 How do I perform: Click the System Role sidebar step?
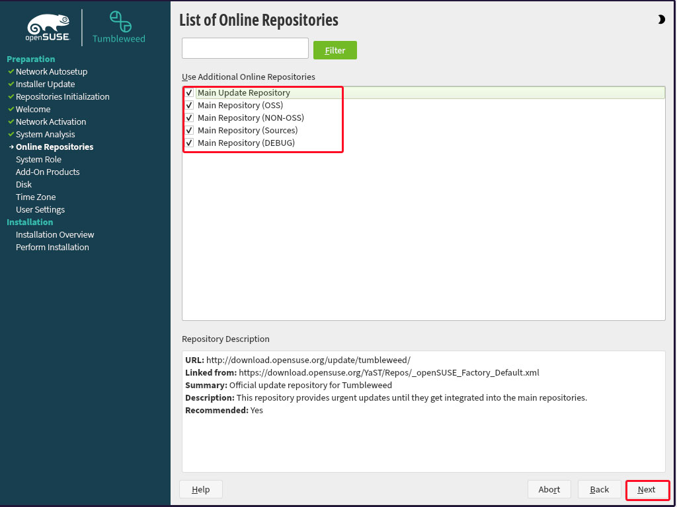click(x=38, y=159)
